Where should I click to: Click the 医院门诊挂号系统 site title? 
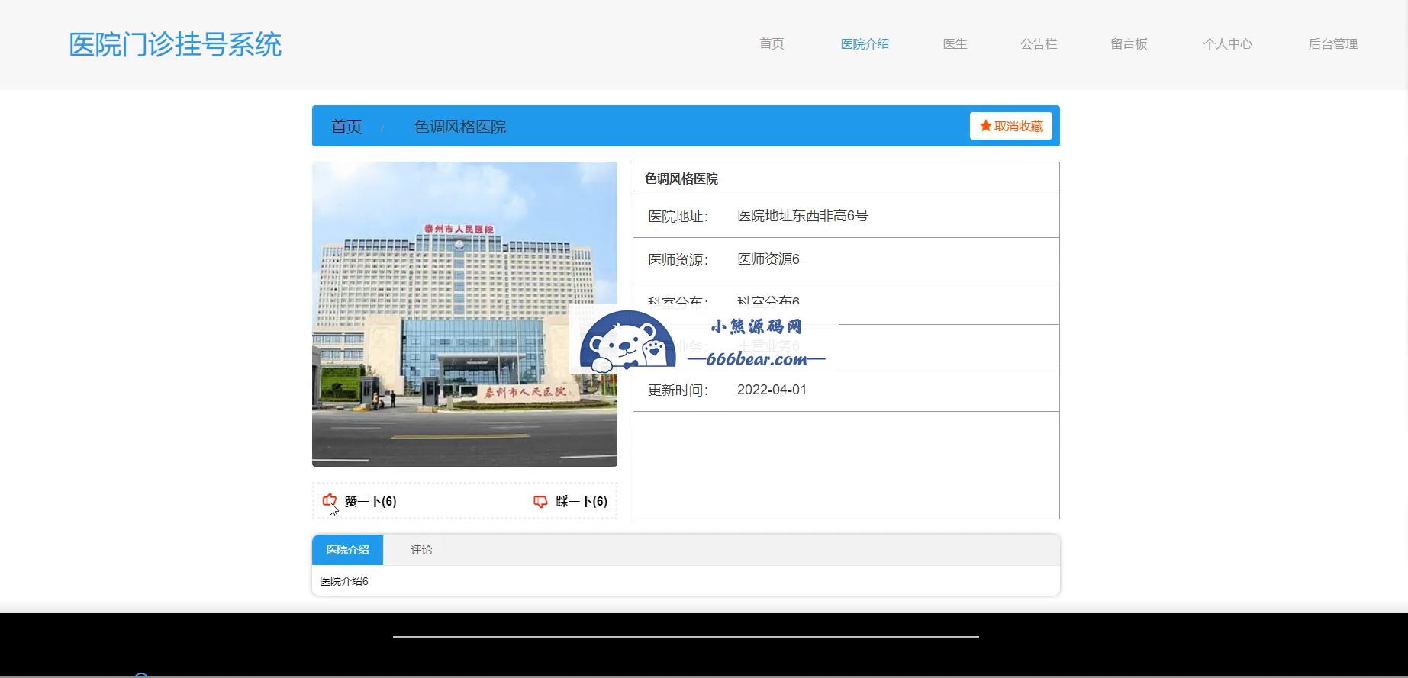click(x=176, y=44)
